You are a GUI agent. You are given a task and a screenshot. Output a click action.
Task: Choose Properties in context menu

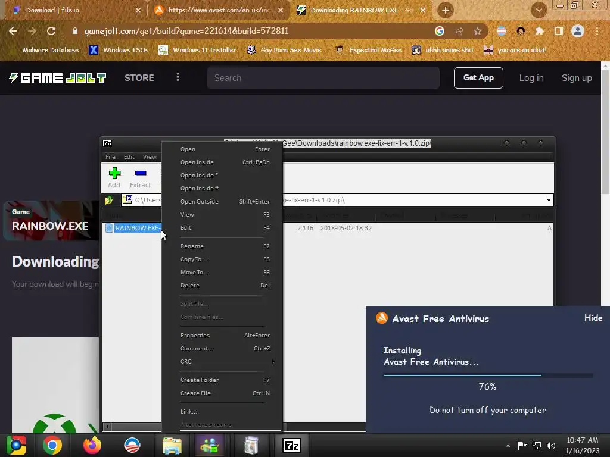[222, 336]
